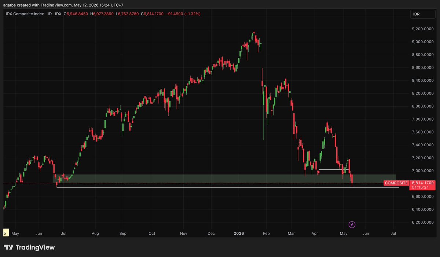Click the 8,000.0000 price axis label

[423, 106]
